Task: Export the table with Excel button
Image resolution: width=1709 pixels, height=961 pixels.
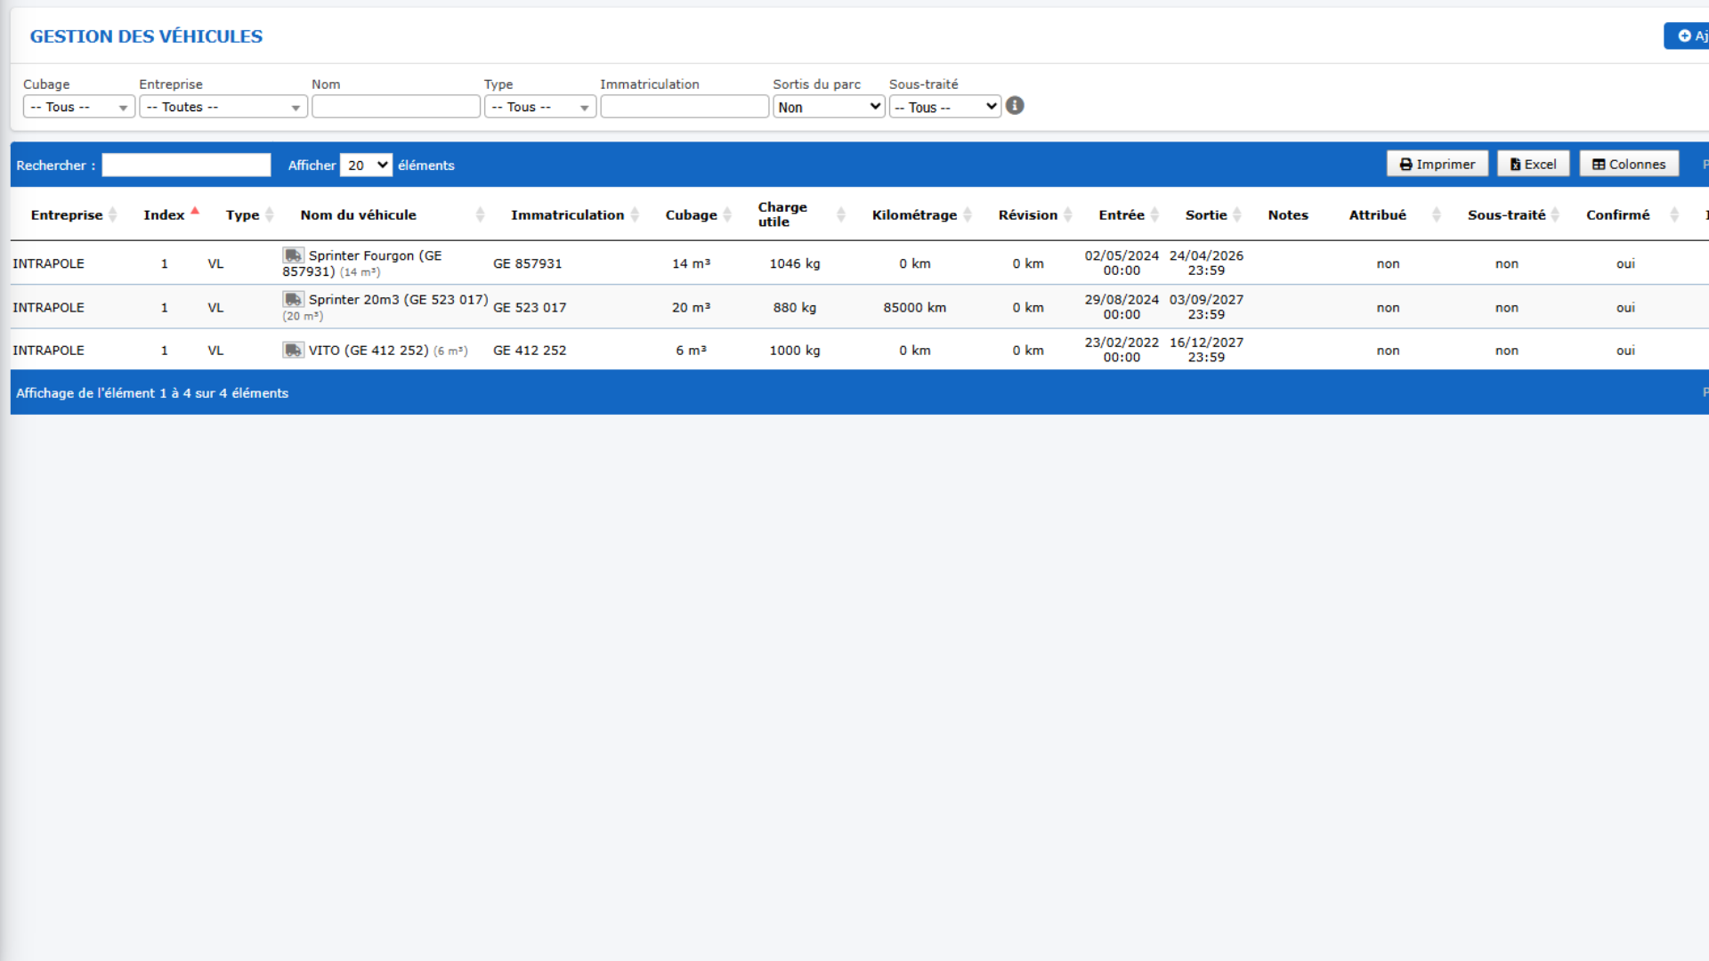Action: 1533,164
